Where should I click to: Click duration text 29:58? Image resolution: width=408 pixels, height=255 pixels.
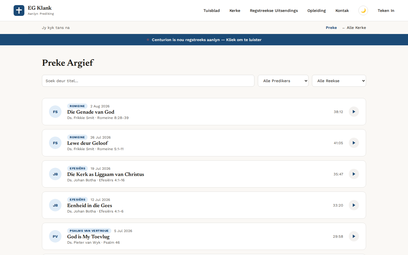[338, 237]
